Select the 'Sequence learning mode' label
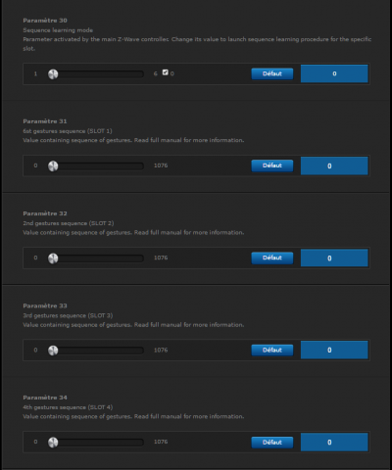This screenshot has width=392, height=470. [x=58, y=30]
